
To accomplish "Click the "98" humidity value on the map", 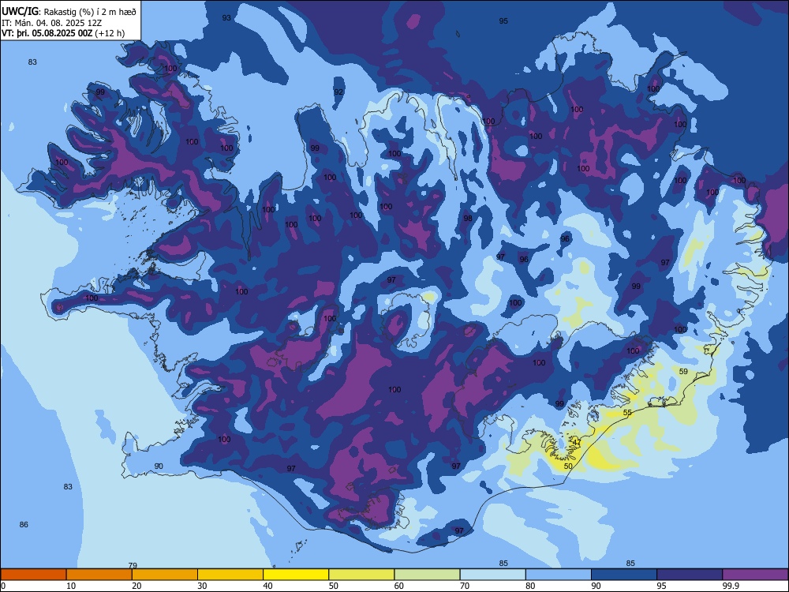I will tap(468, 218).
